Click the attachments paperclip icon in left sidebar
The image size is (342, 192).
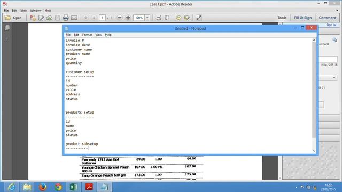click(7, 39)
